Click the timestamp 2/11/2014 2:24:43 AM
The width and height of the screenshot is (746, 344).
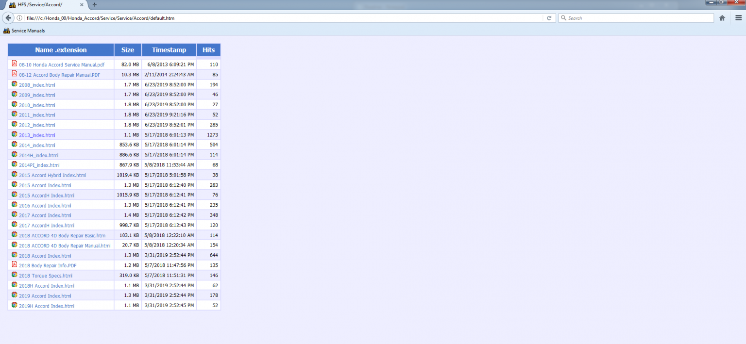tap(169, 75)
